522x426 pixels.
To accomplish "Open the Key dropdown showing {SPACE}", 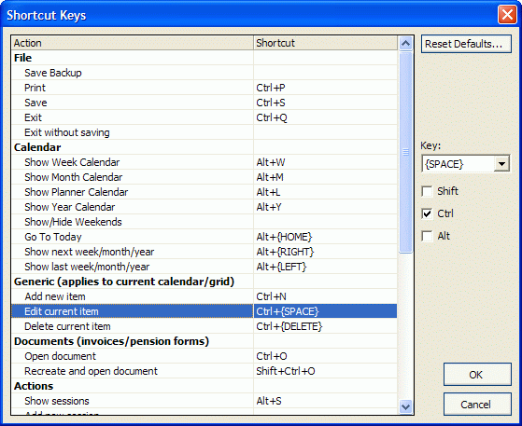I will point(501,164).
